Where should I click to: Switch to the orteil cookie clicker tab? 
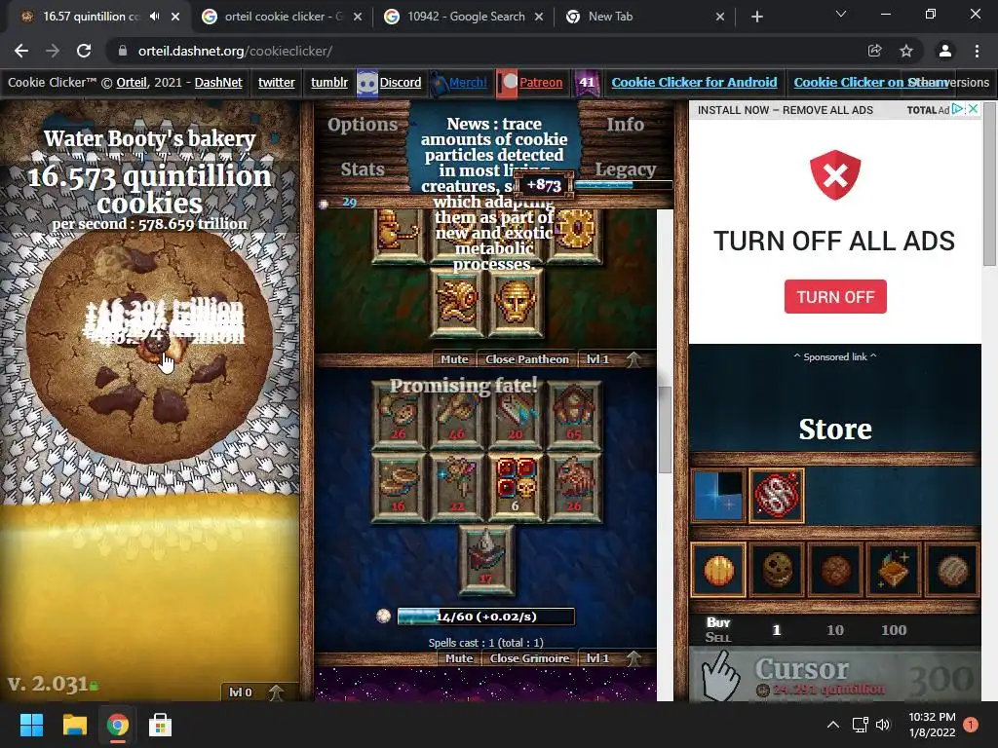[283, 17]
